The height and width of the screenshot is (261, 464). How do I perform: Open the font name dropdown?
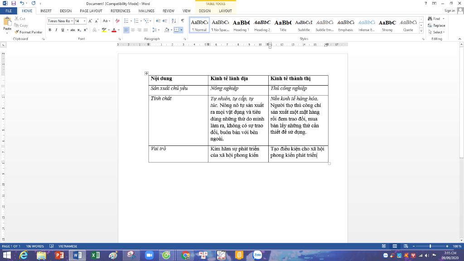tap(72, 21)
